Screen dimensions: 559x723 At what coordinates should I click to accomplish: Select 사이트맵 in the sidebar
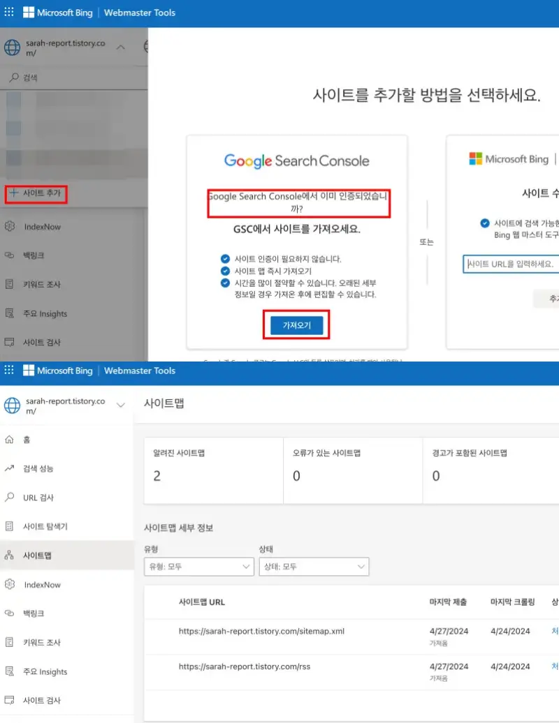67,556
